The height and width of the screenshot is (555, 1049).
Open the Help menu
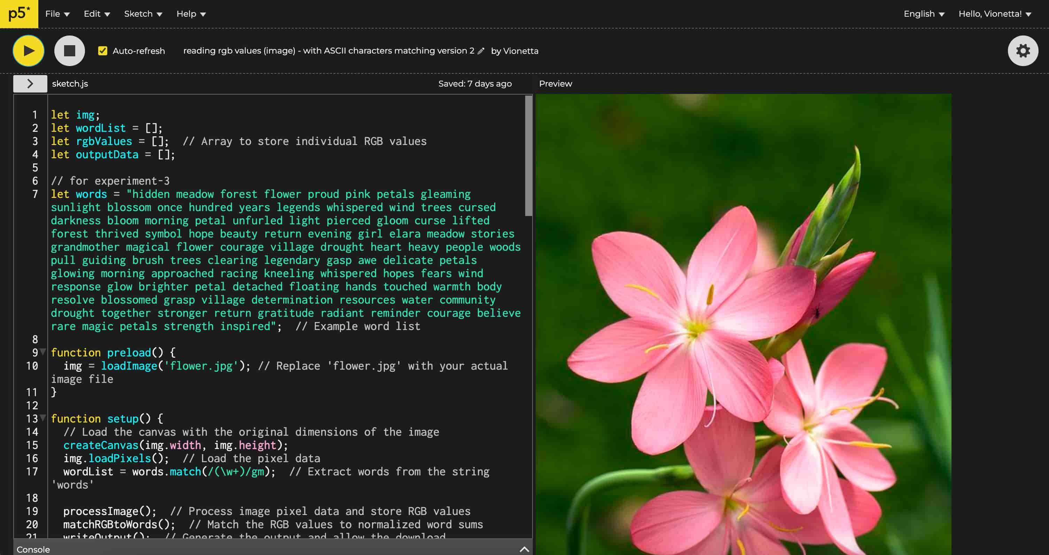pyautogui.click(x=191, y=14)
